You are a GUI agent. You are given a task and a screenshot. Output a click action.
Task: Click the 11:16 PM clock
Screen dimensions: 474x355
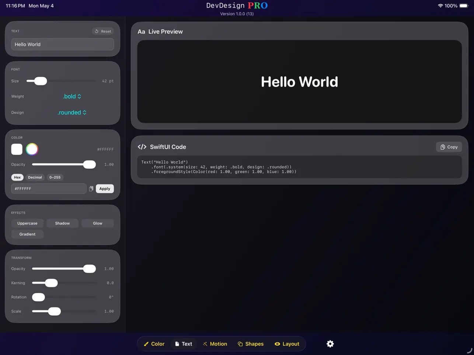tap(15, 6)
